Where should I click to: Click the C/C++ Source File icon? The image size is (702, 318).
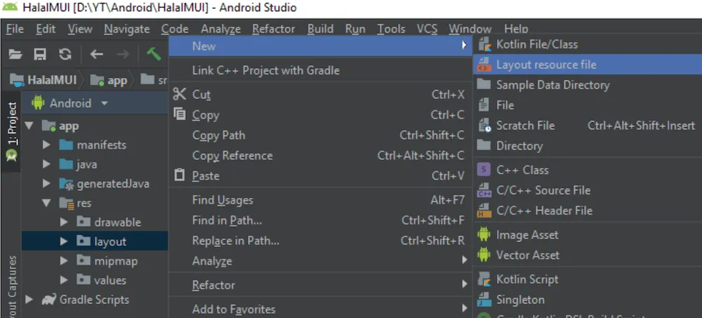click(484, 190)
